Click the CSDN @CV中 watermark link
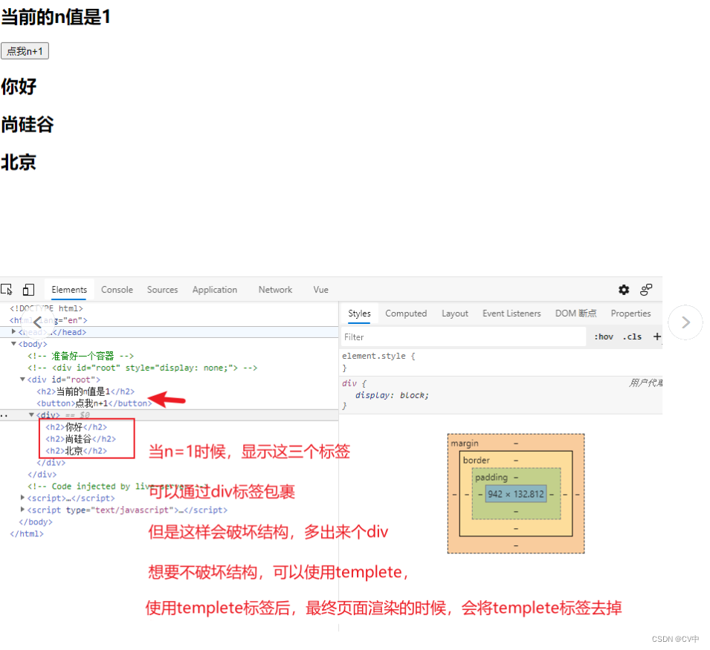710x650 pixels. click(675, 639)
